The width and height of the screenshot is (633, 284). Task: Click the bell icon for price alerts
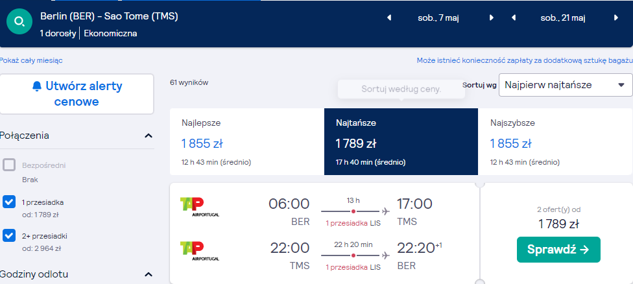(x=37, y=86)
